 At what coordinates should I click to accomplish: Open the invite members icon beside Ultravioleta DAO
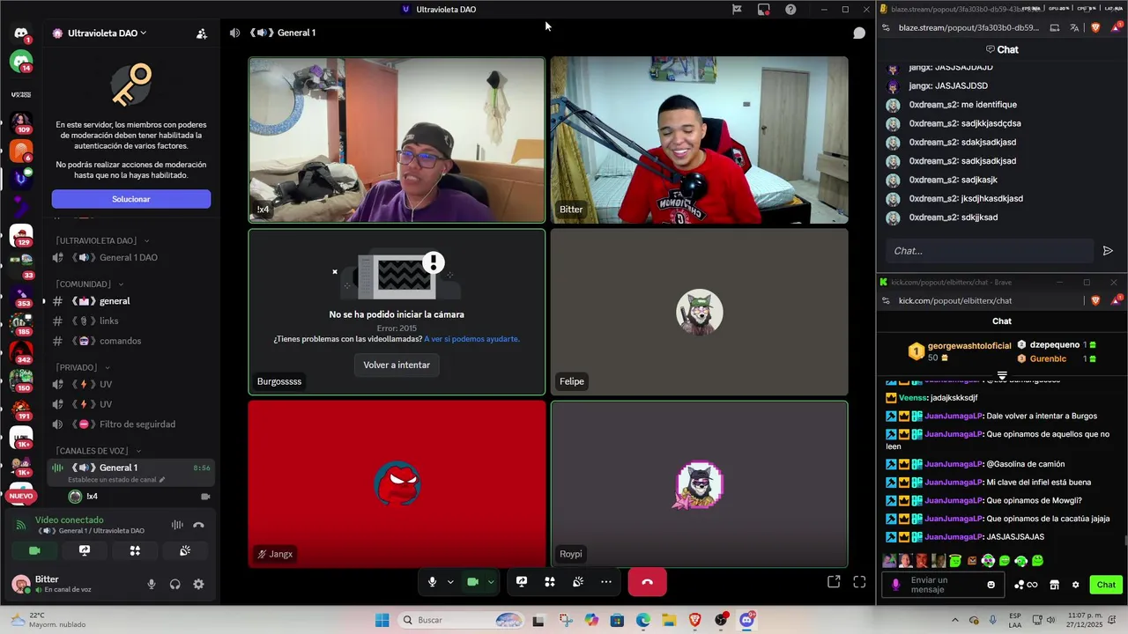[x=202, y=33]
